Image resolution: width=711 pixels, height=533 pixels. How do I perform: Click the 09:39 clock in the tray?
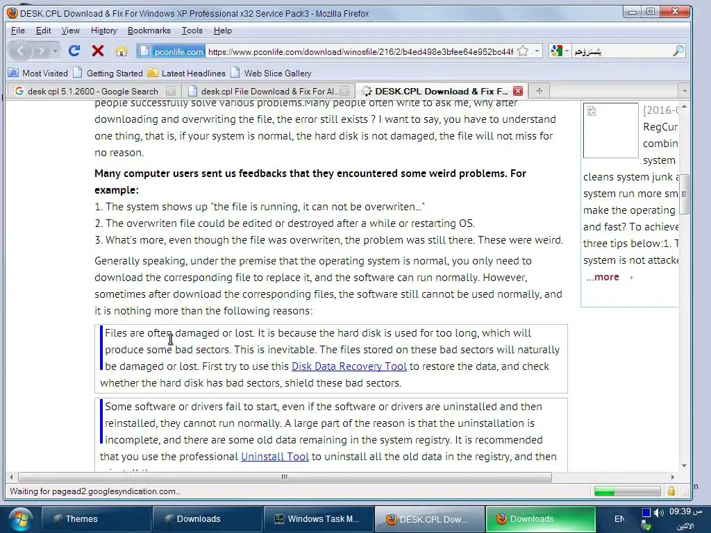(685, 511)
